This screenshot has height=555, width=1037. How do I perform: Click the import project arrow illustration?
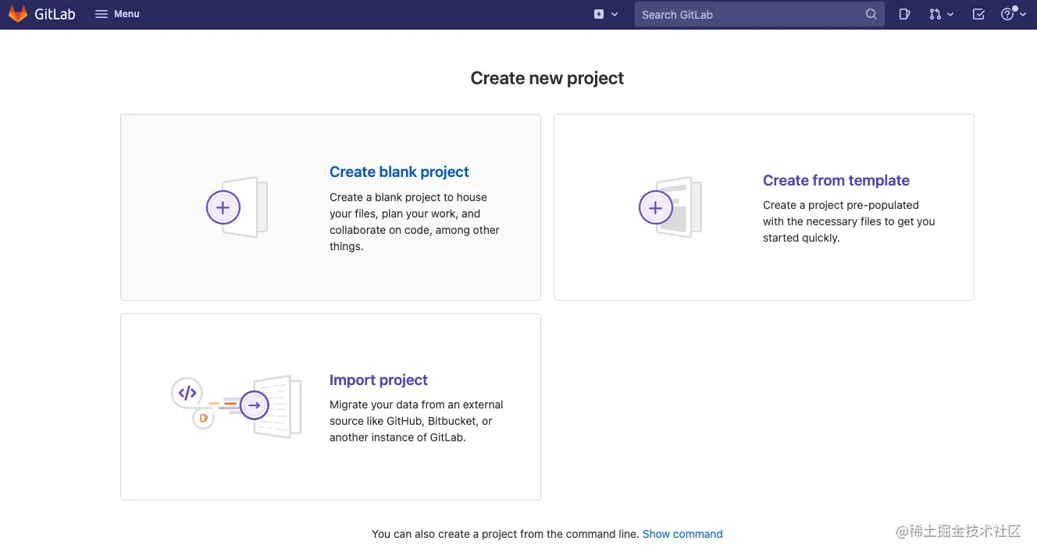pos(236,406)
